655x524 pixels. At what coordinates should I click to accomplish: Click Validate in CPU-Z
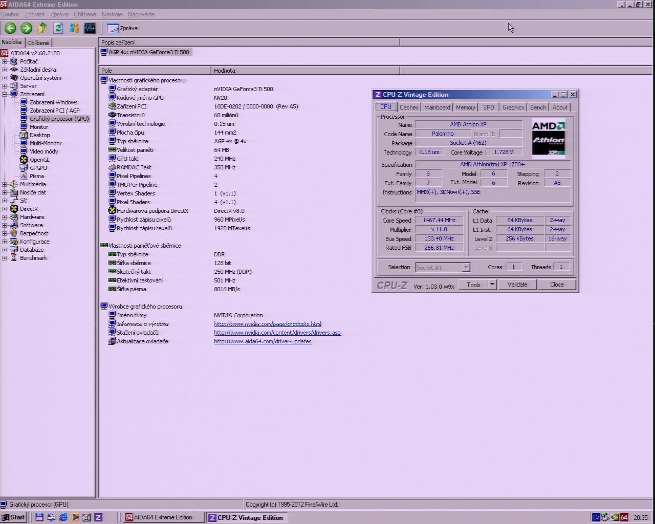pyautogui.click(x=517, y=285)
